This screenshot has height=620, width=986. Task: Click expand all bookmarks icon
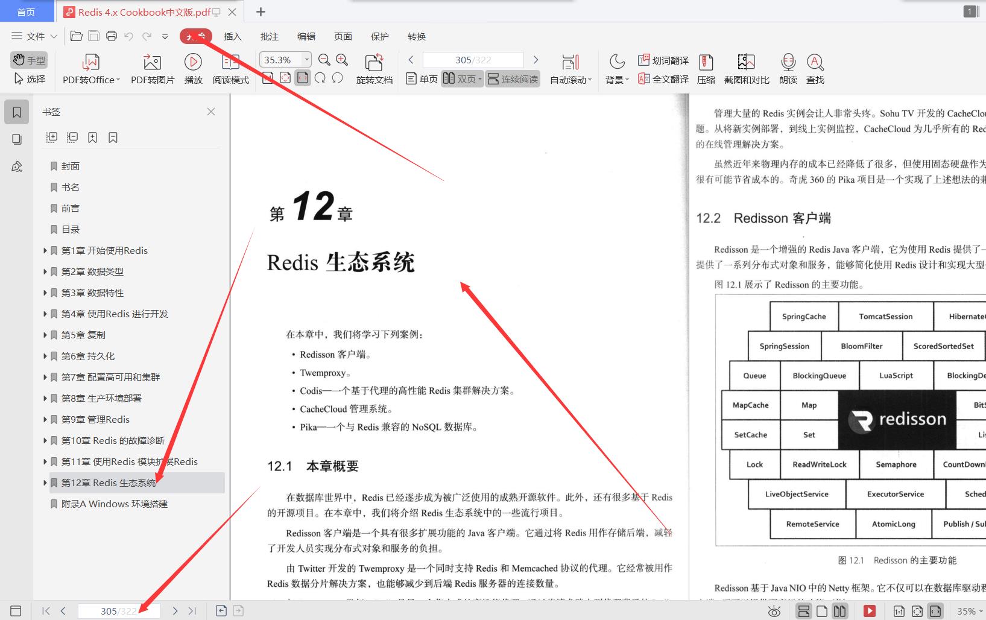(52, 138)
